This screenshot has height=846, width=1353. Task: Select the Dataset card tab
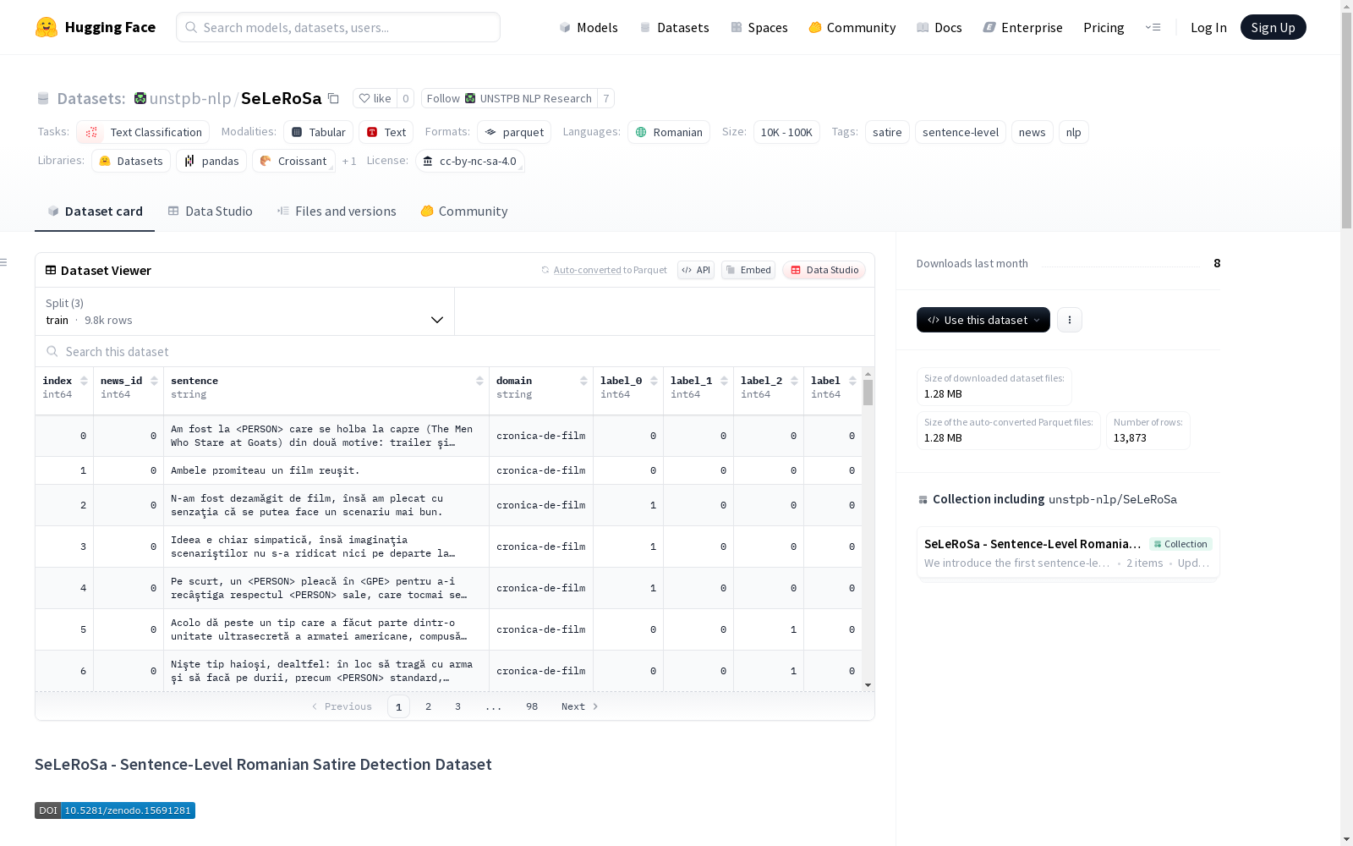click(95, 211)
